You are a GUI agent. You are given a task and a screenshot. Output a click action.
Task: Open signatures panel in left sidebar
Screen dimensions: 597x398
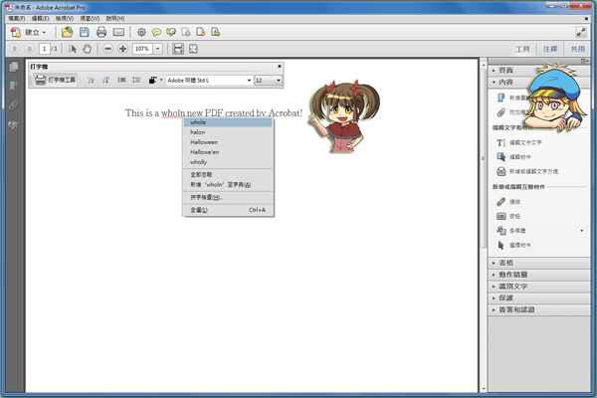pos(14,125)
